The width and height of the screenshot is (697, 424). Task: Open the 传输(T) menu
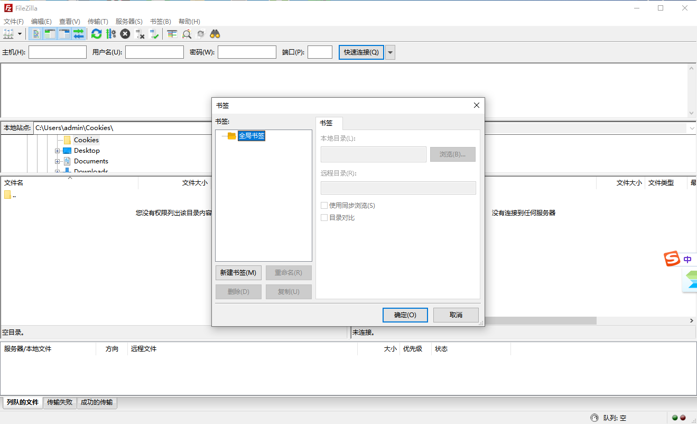tap(97, 21)
